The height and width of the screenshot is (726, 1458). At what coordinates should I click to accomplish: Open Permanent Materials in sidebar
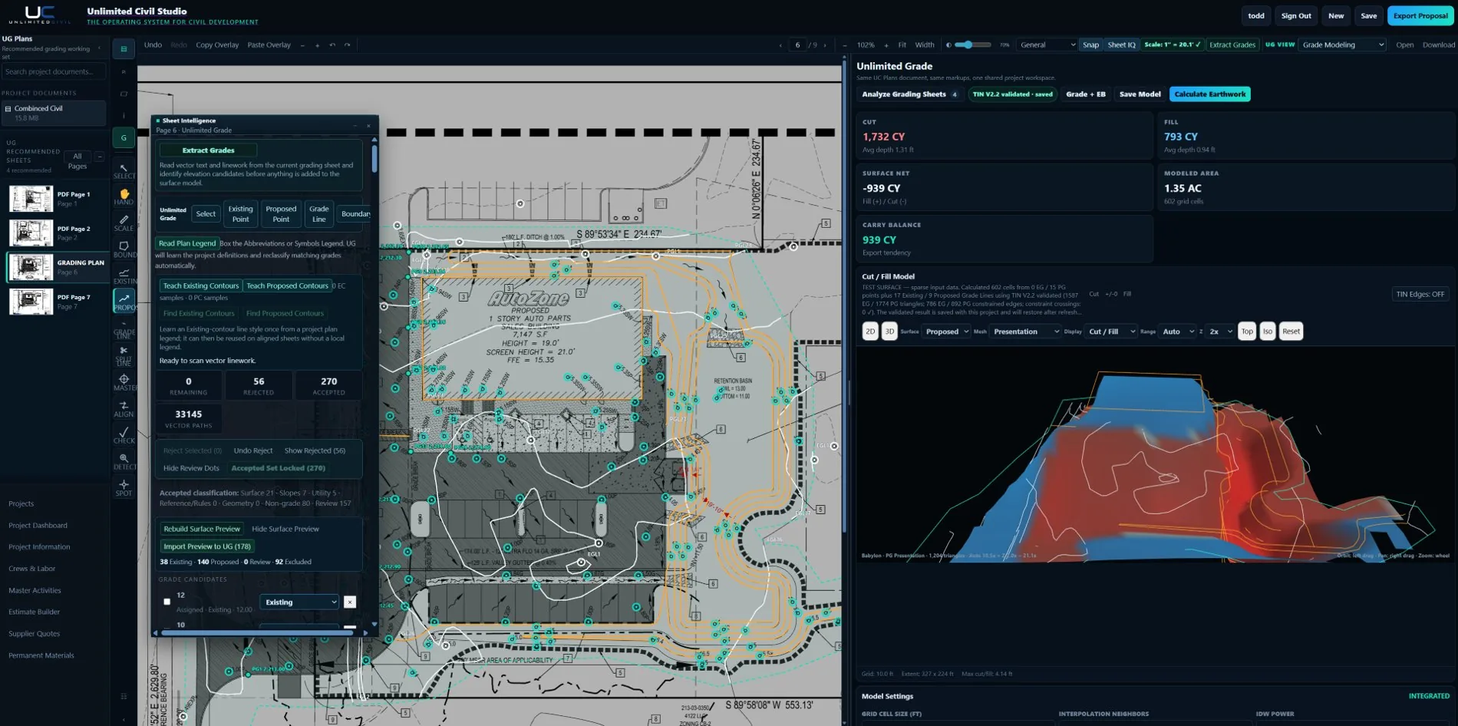[41, 655]
